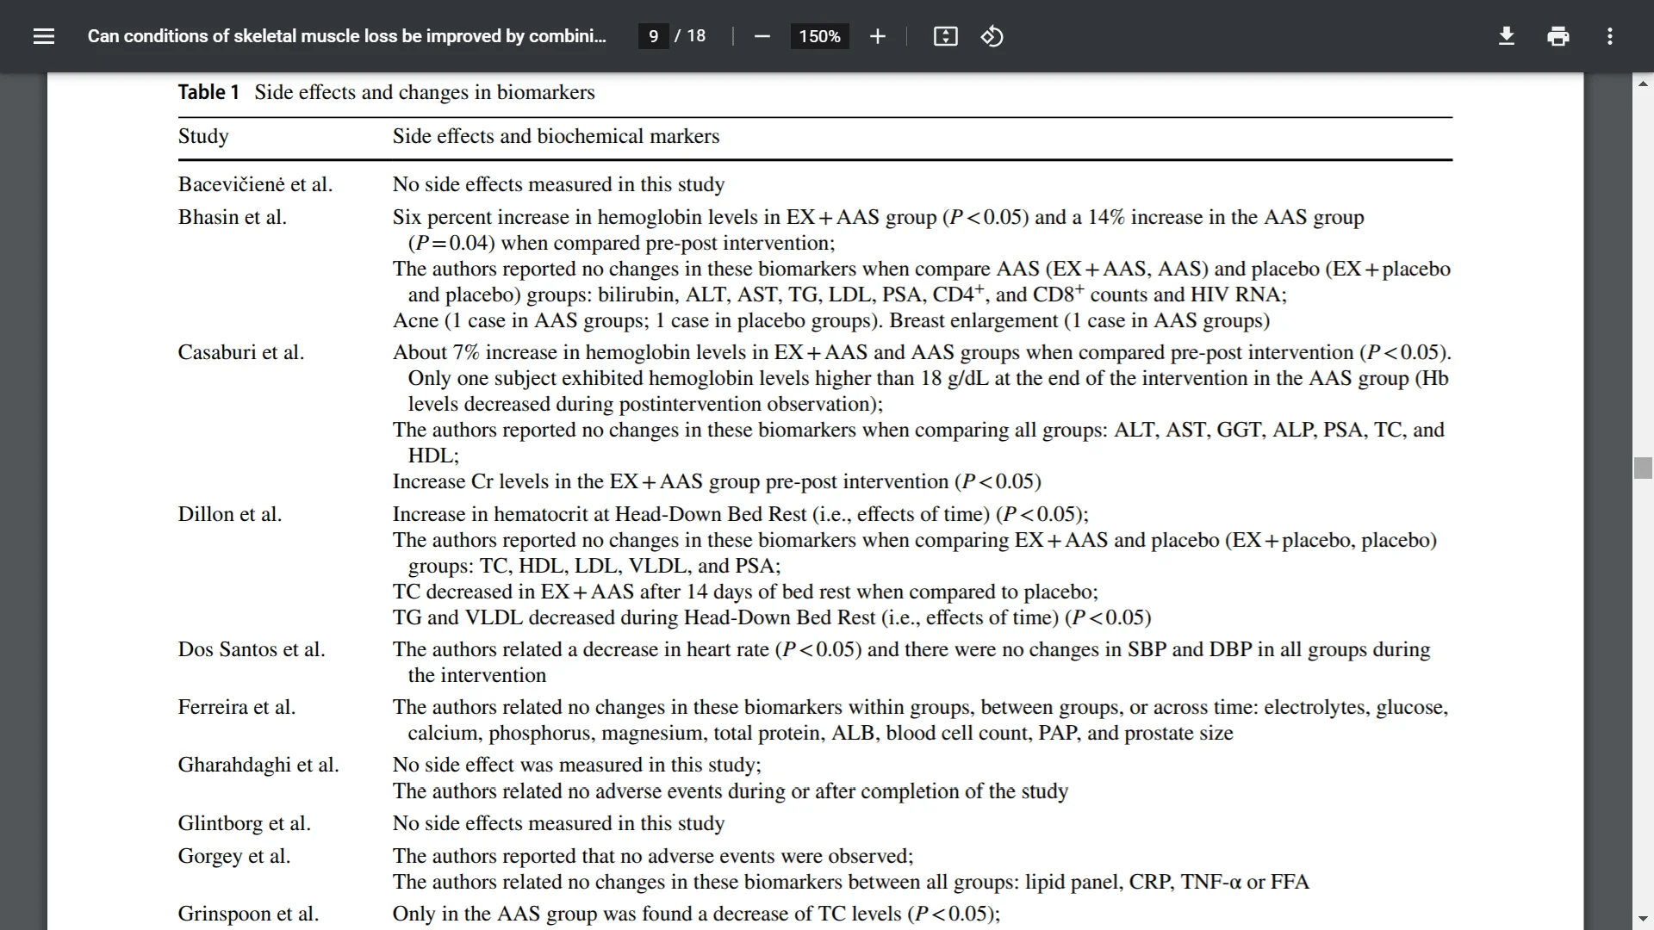Viewport: 1654px width, 930px height.
Task: Click the 'Dillon et al.' study name
Action: tap(230, 514)
